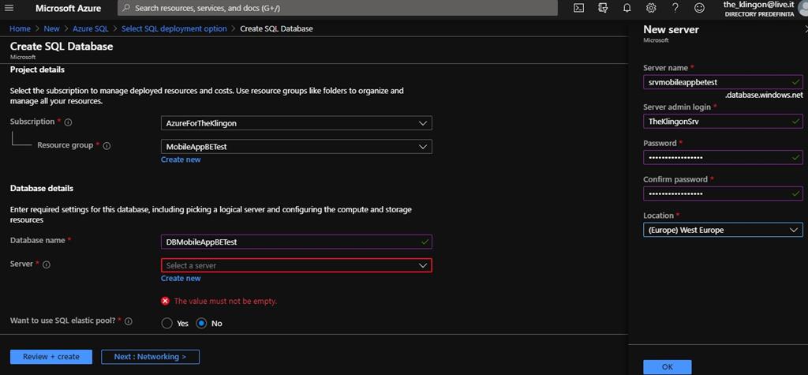
Task: Click the Server field info icon
Action: (x=47, y=264)
